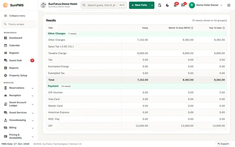Open Register from the sidebar
Image resolution: width=235 pixels, height=147 pixels.
[x=14, y=53]
